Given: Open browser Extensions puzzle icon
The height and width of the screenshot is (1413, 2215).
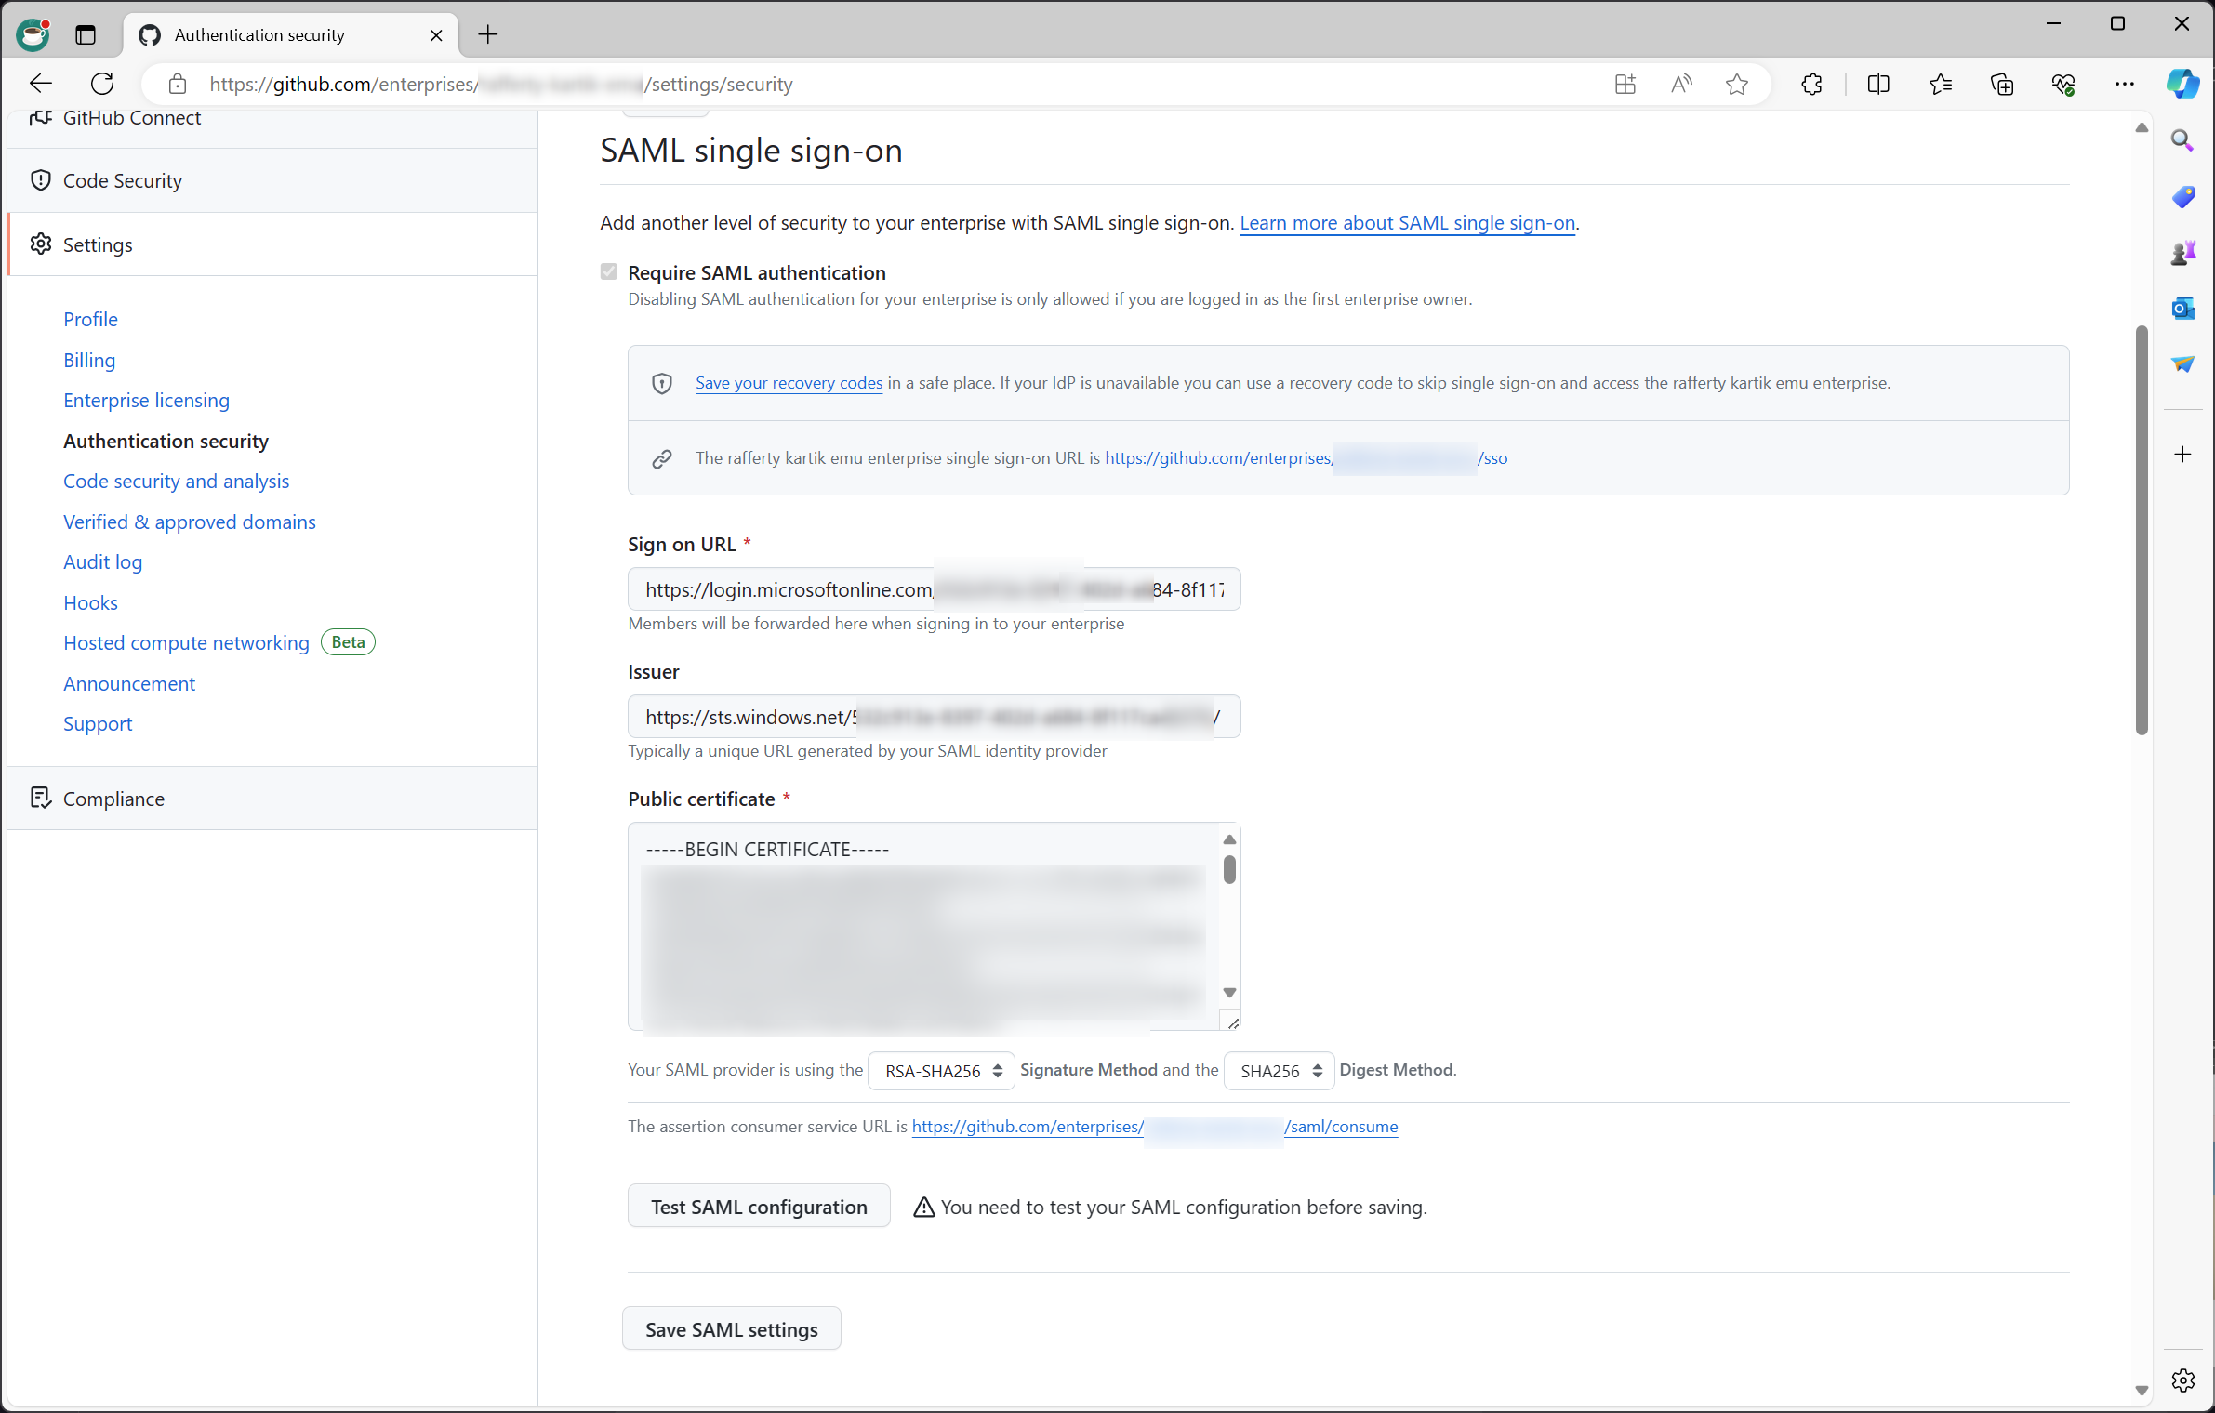Looking at the screenshot, I should coord(1811,84).
